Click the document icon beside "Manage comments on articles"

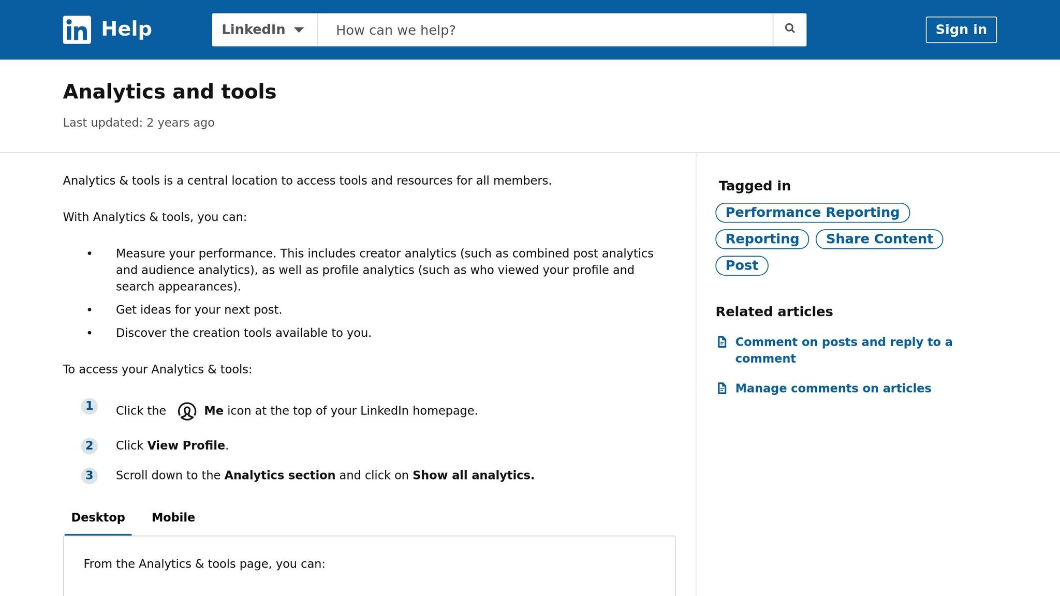click(723, 388)
